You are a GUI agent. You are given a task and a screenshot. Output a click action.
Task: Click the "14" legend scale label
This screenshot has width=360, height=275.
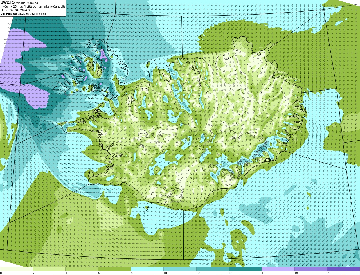pyautogui.click(x=231, y=273)
